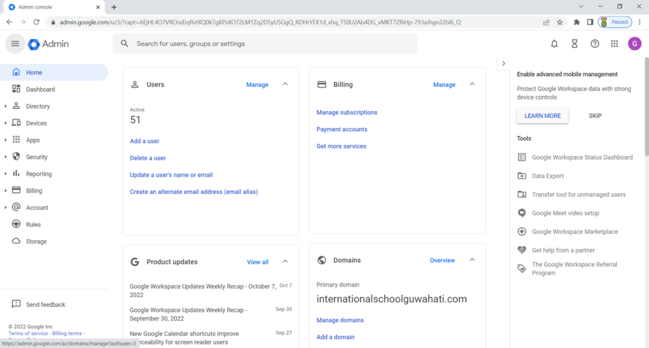Click the partner help handshake icon

pyautogui.click(x=522, y=250)
